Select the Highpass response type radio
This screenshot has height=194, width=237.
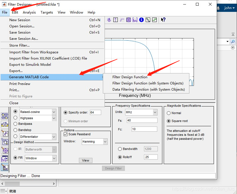coord(15,118)
